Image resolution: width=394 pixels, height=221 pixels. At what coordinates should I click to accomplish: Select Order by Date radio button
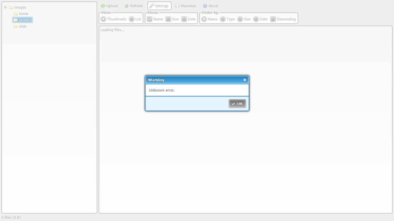[256, 19]
